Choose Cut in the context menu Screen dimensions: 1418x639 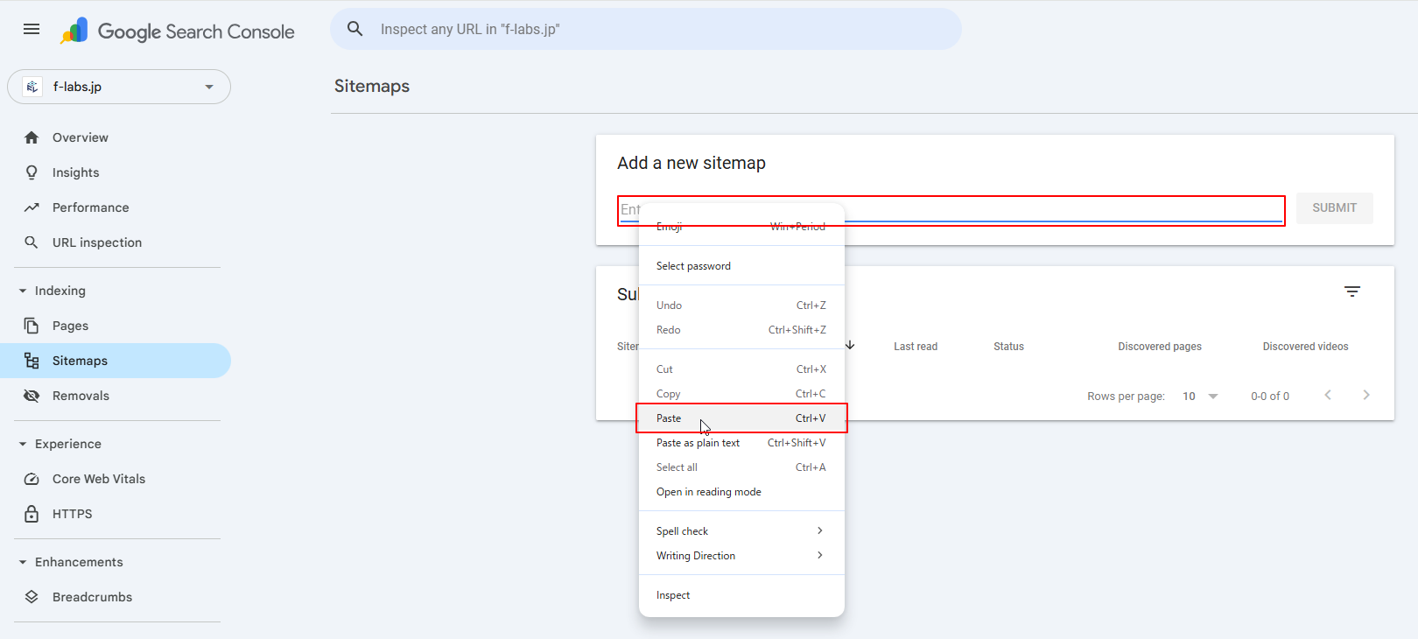coord(741,369)
